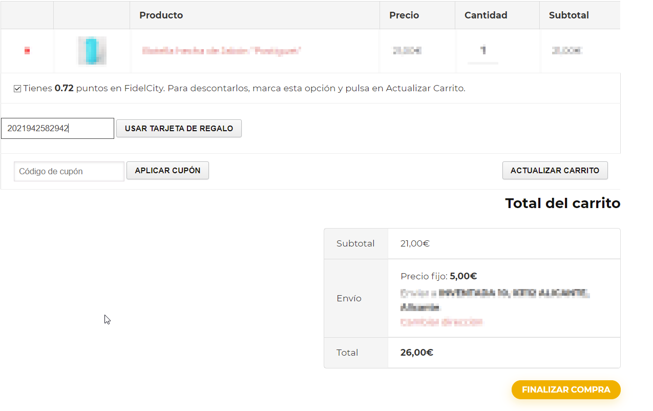This screenshot has height=411, width=653.
Task: Select the Cantidad column header
Action: [x=486, y=15]
